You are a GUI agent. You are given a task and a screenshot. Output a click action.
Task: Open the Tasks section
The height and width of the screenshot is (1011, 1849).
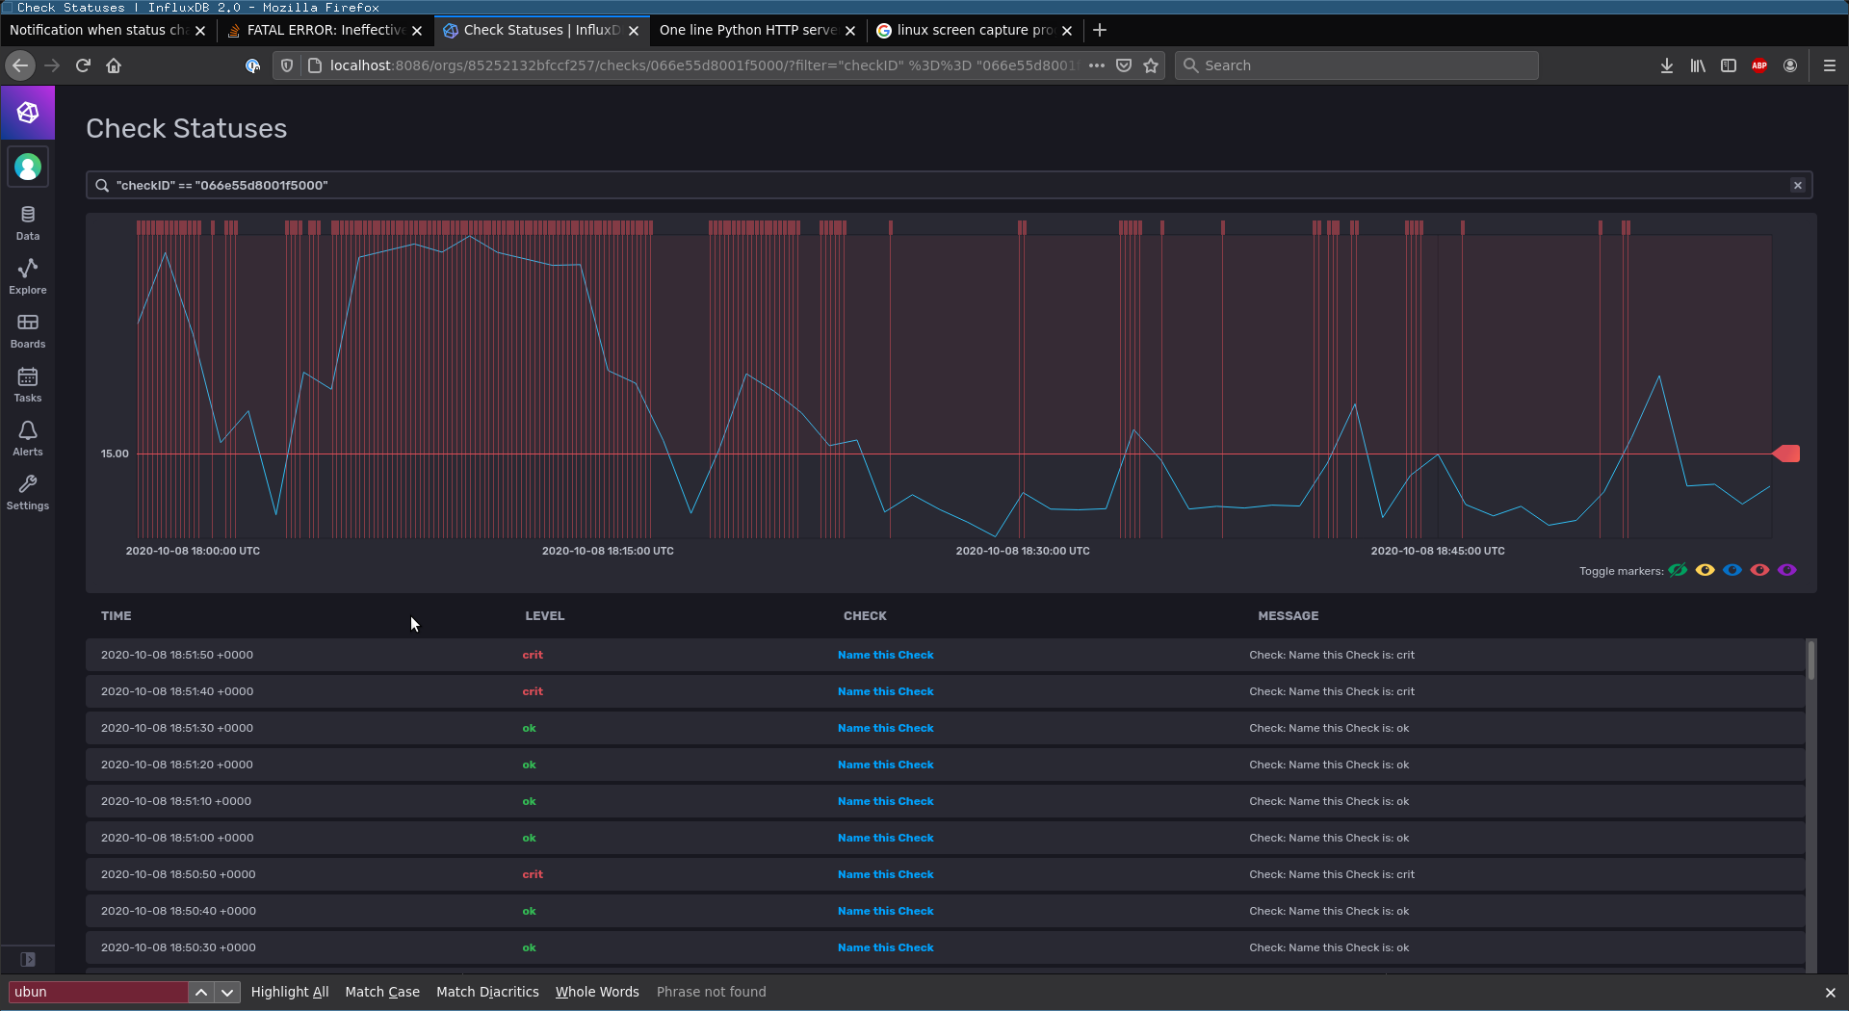(x=28, y=385)
